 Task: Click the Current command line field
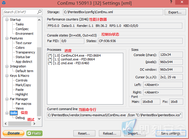[x=114, y=115]
